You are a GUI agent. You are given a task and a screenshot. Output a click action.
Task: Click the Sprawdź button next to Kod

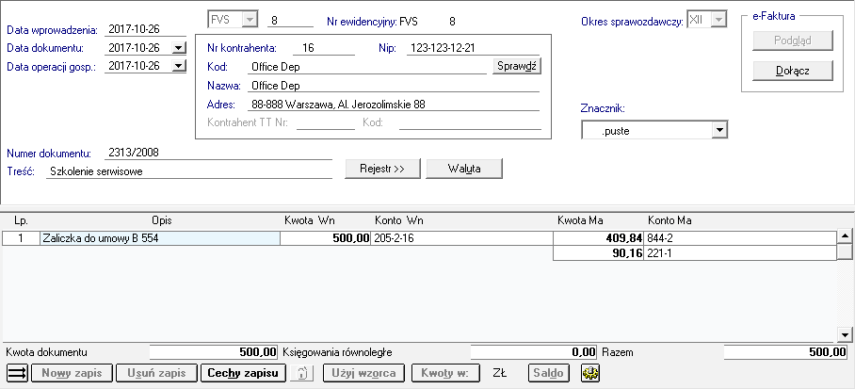[x=517, y=67]
